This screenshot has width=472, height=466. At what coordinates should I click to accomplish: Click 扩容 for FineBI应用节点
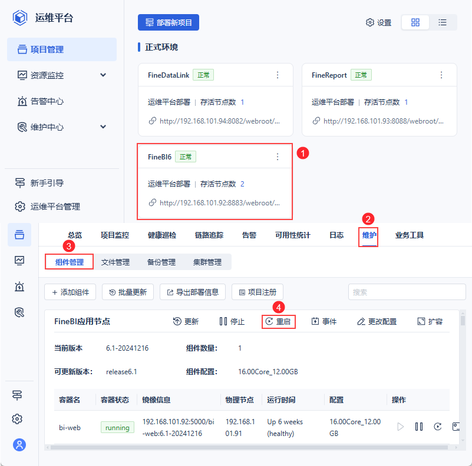(430, 321)
